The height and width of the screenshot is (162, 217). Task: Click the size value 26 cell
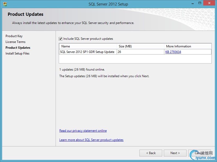click(x=141, y=52)
